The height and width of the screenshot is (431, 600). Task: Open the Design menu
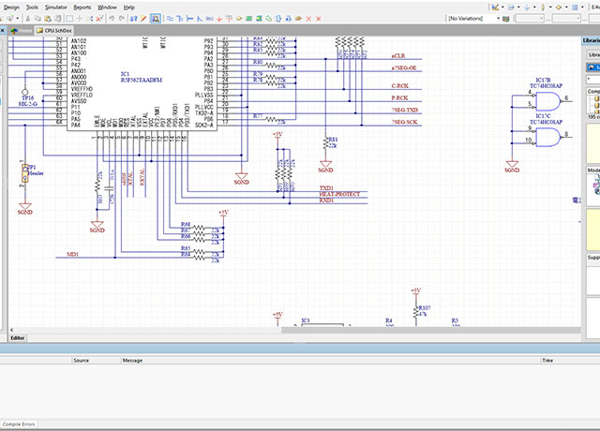11,7
